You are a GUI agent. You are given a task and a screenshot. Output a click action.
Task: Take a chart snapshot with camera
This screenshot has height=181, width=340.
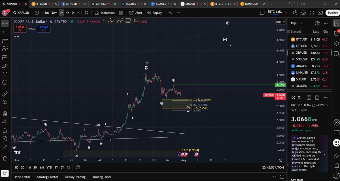point(320,13)
